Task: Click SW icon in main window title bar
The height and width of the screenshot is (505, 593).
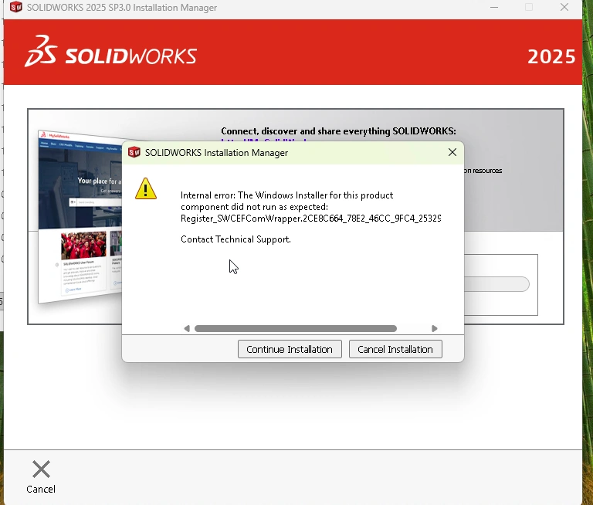Action: coord(16,7)
